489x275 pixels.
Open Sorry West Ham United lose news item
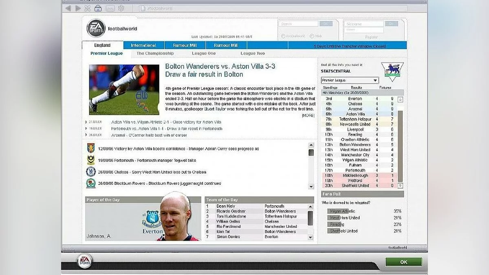pos(152,172)
